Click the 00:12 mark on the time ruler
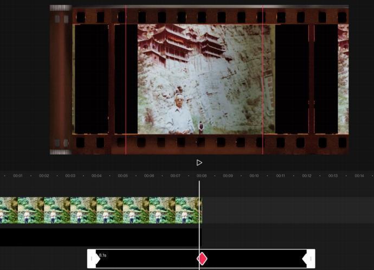 [x=306, y=176]
